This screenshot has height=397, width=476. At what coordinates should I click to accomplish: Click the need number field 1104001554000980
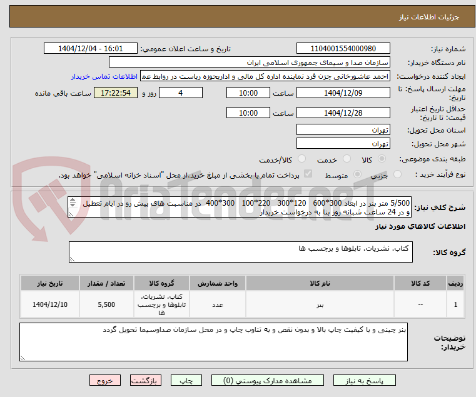coord(343,49)
